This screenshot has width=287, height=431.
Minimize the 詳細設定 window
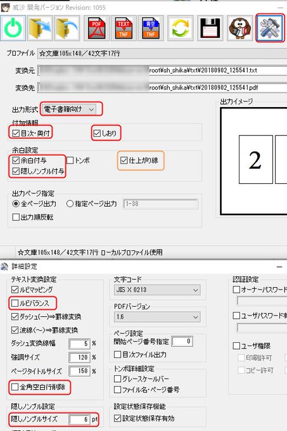(x=279, y=267)
